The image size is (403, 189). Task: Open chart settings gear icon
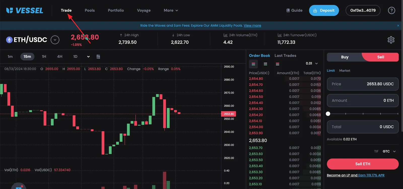391,40
